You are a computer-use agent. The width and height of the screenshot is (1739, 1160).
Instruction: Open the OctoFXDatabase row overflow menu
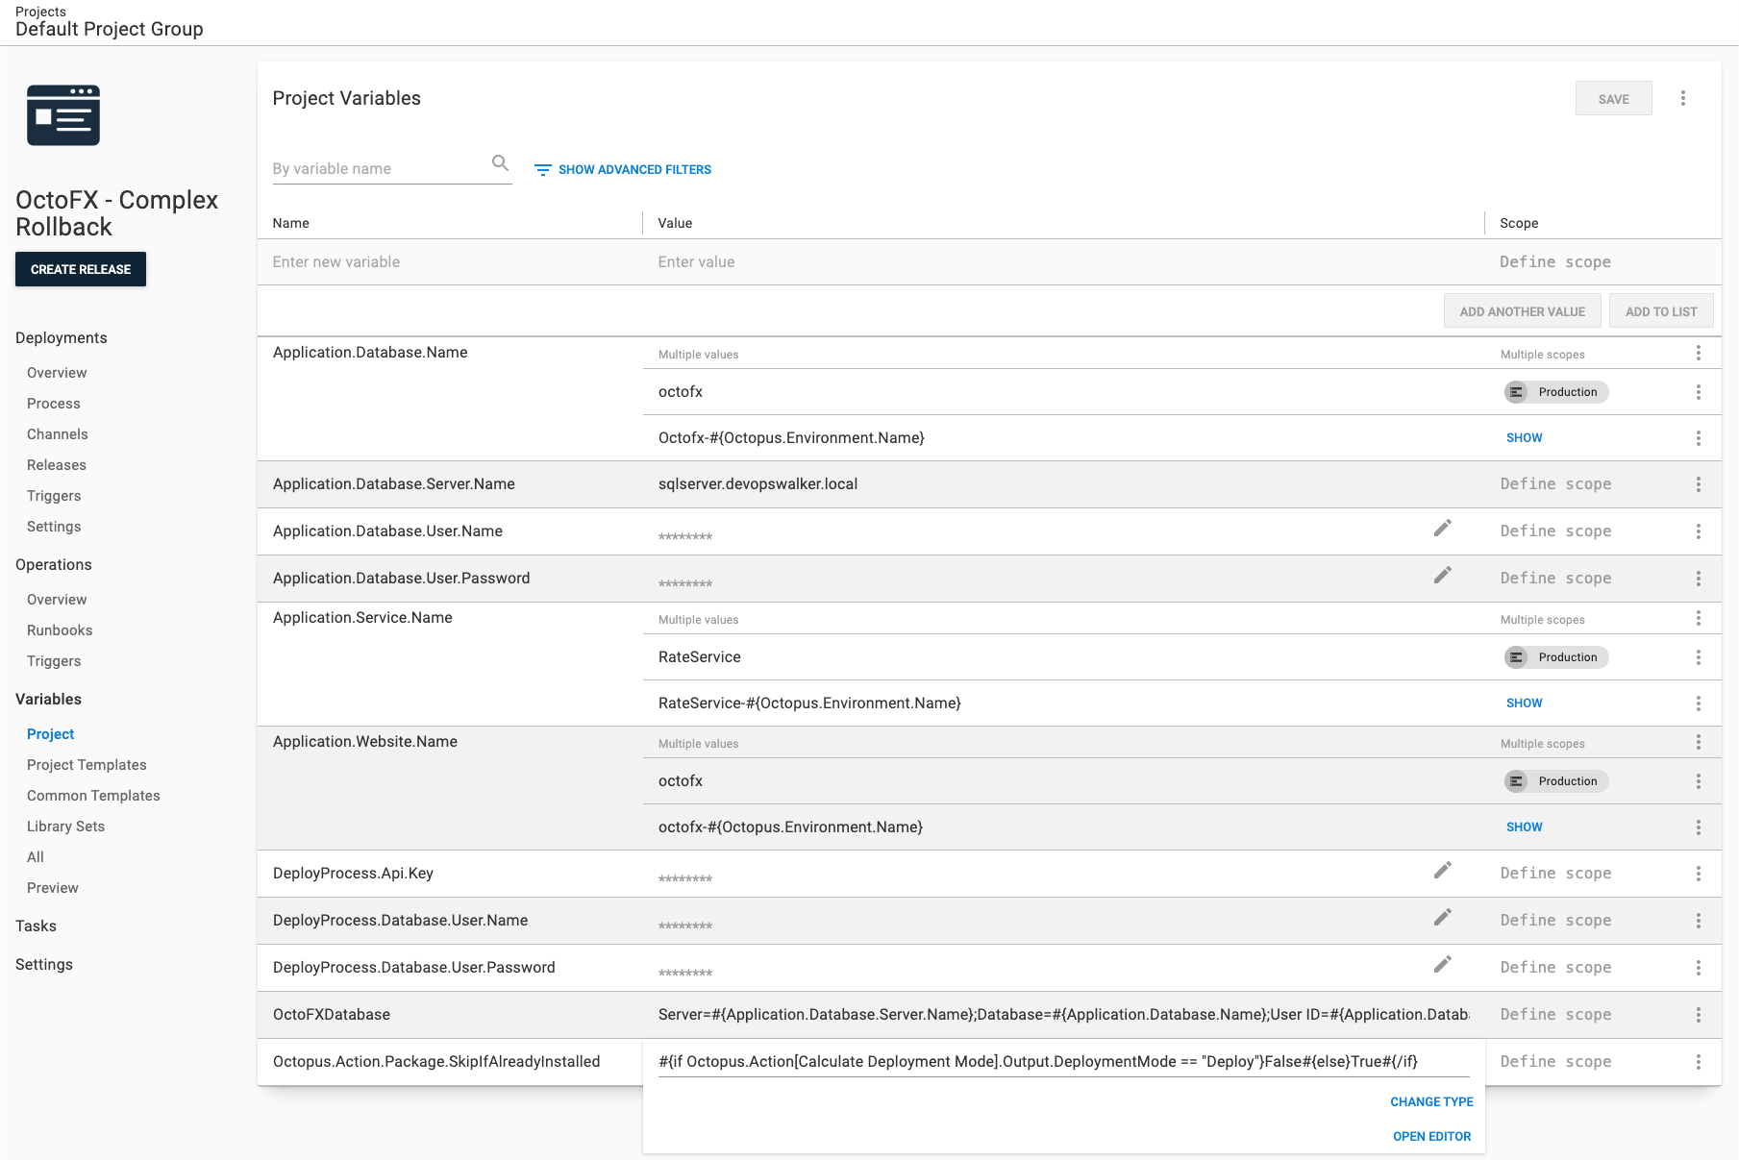click(x=1698, y=1015)
